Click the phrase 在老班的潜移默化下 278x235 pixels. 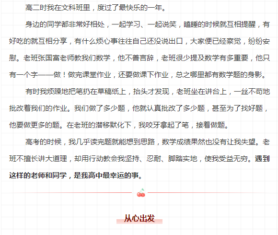coord(99,125)
